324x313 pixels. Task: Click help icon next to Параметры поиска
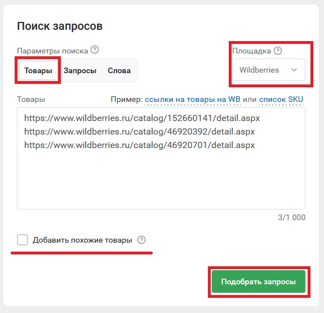[95, 50]
